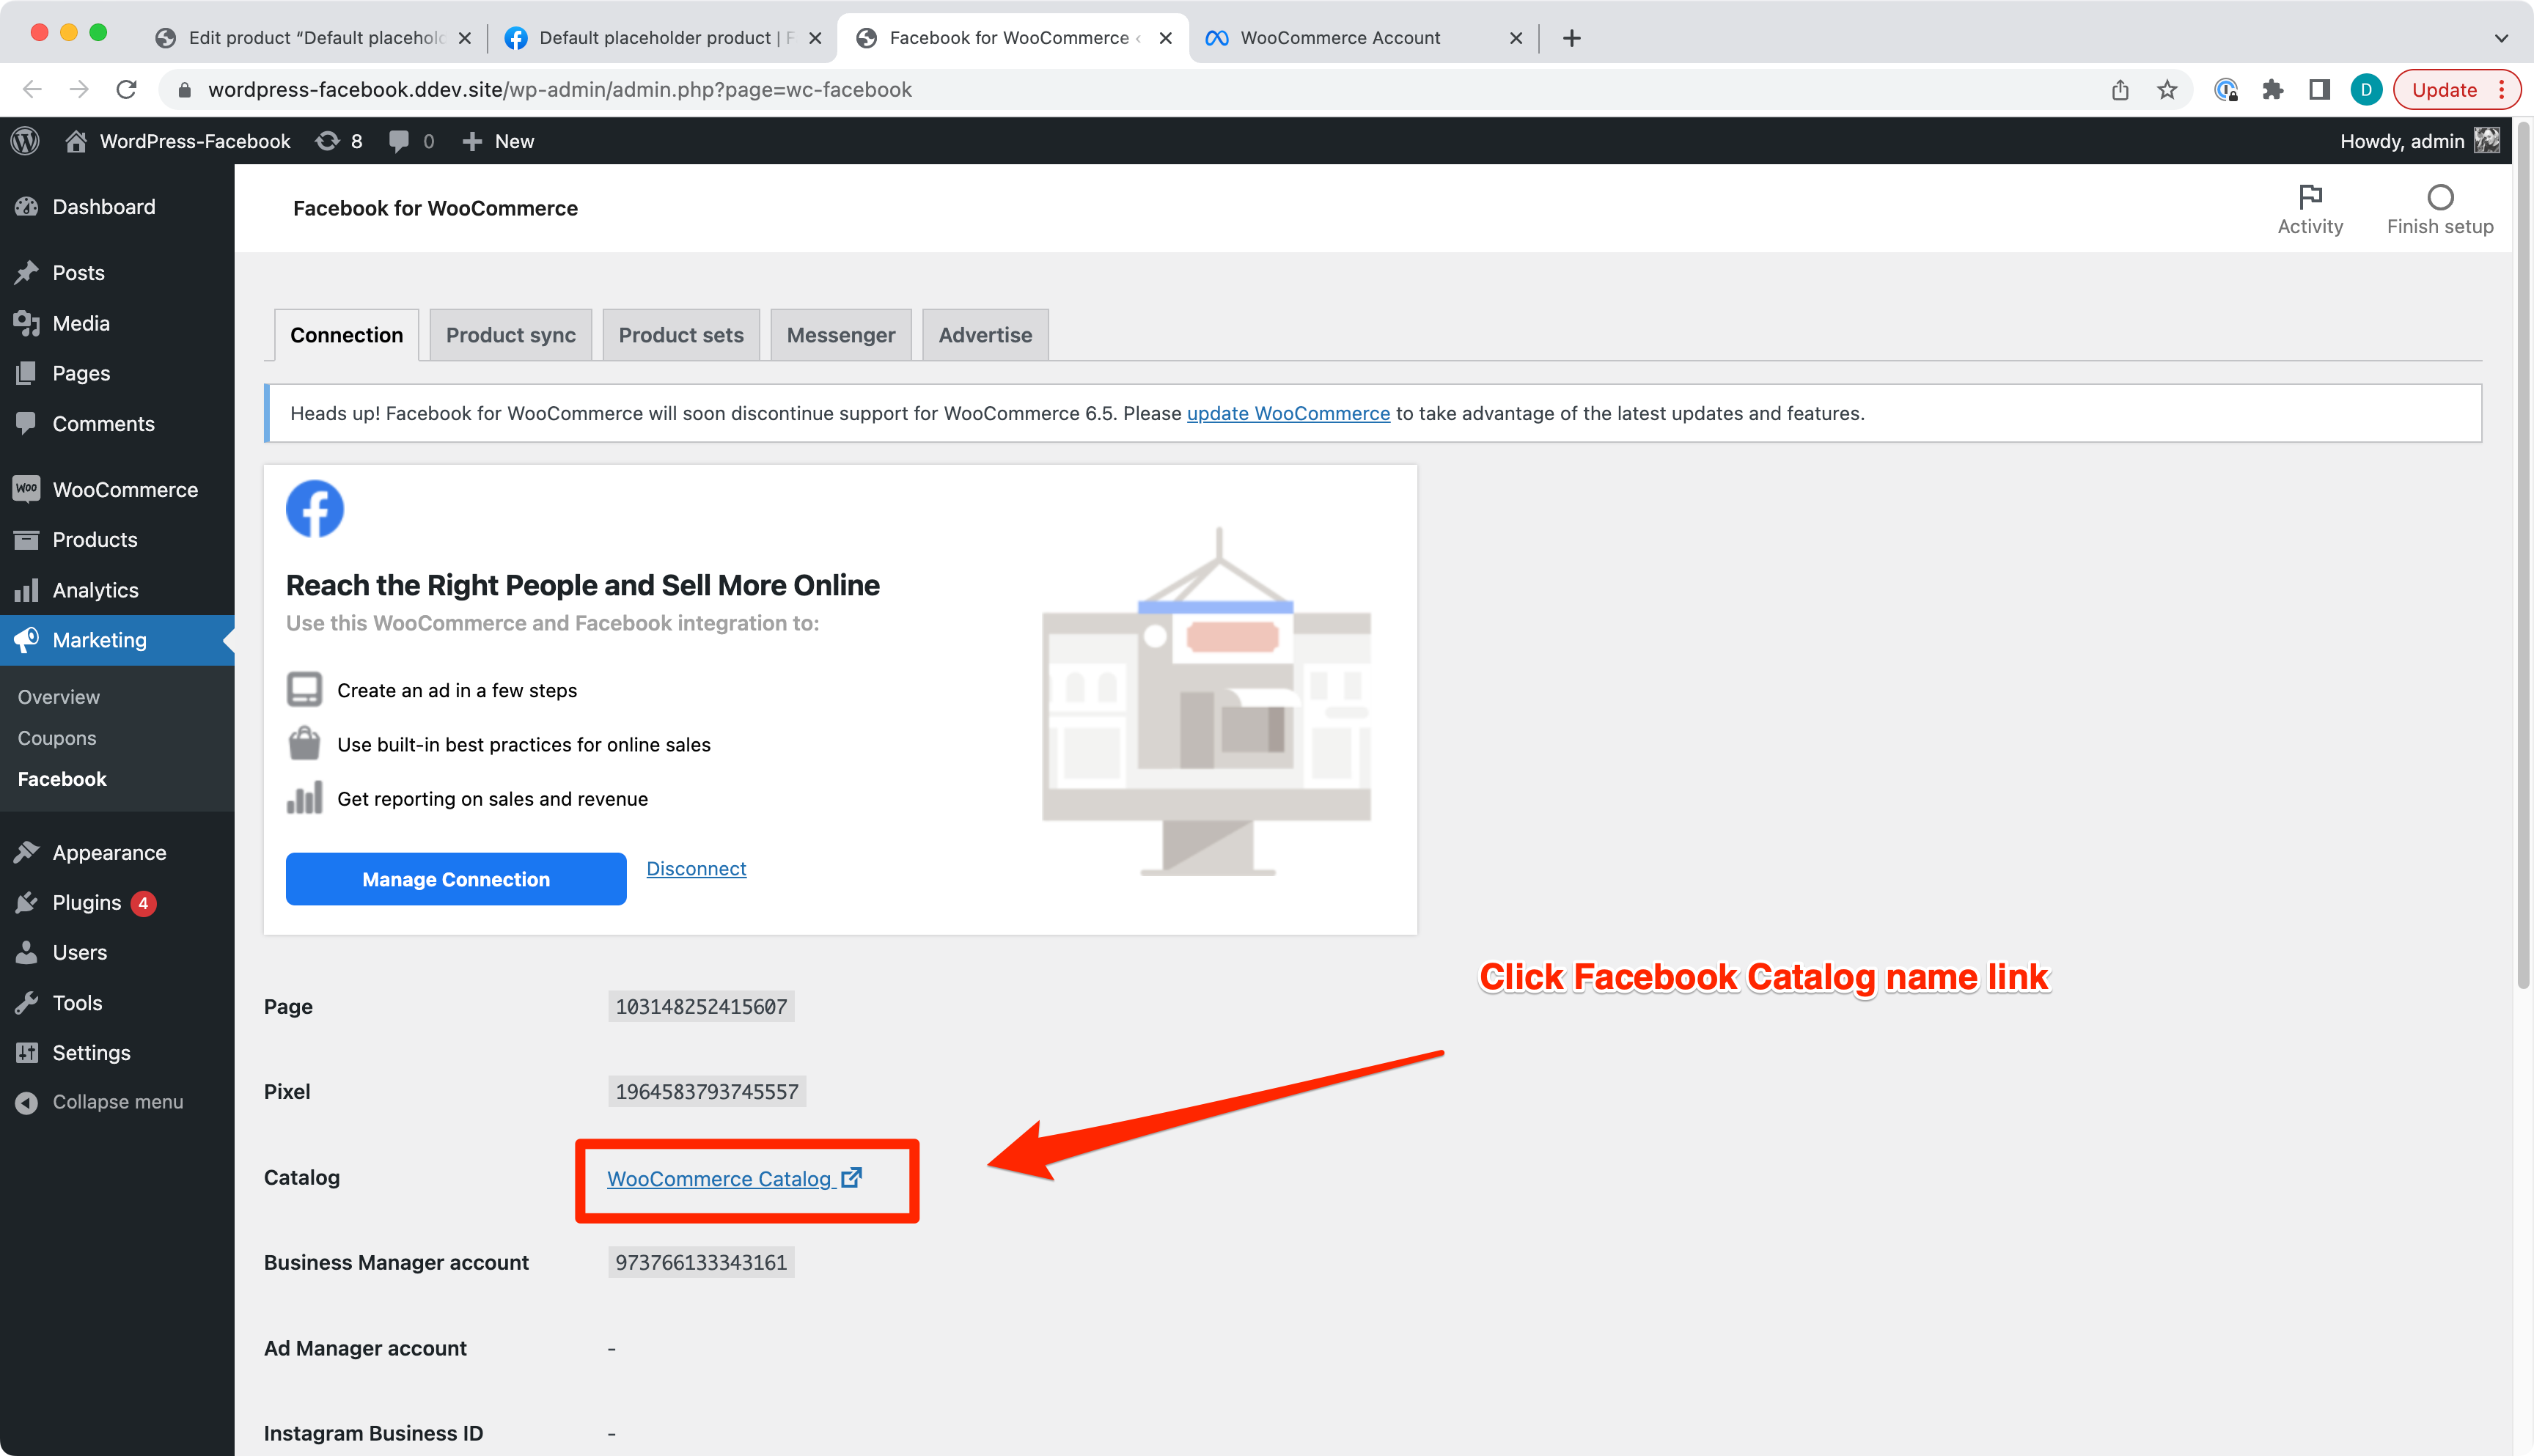Image resolution: width=2534 pixels, height=1456 pixels.
Task: Switch to Product sync tab
Action: point(511,335)
